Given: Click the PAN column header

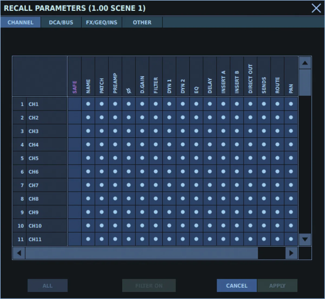Looking at the screenshot, I should pos(291,76).
